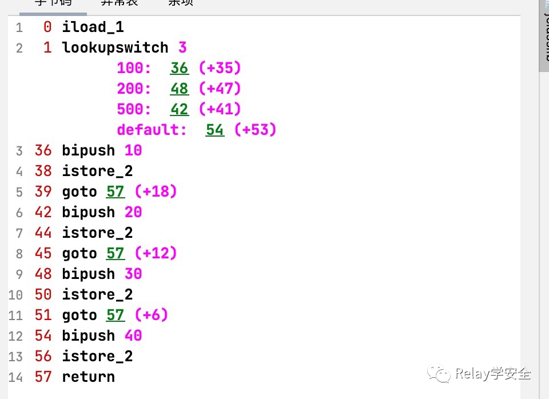Image resolution: width=549 pixels, height=399 pixels.
Task: Follow the jump target 42 for case 500
Action: [180, 109]
